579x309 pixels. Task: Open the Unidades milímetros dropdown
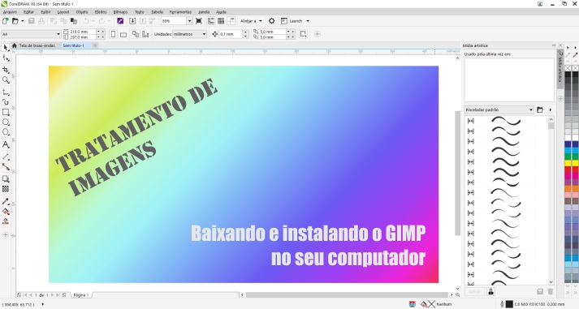click(204, 34)
